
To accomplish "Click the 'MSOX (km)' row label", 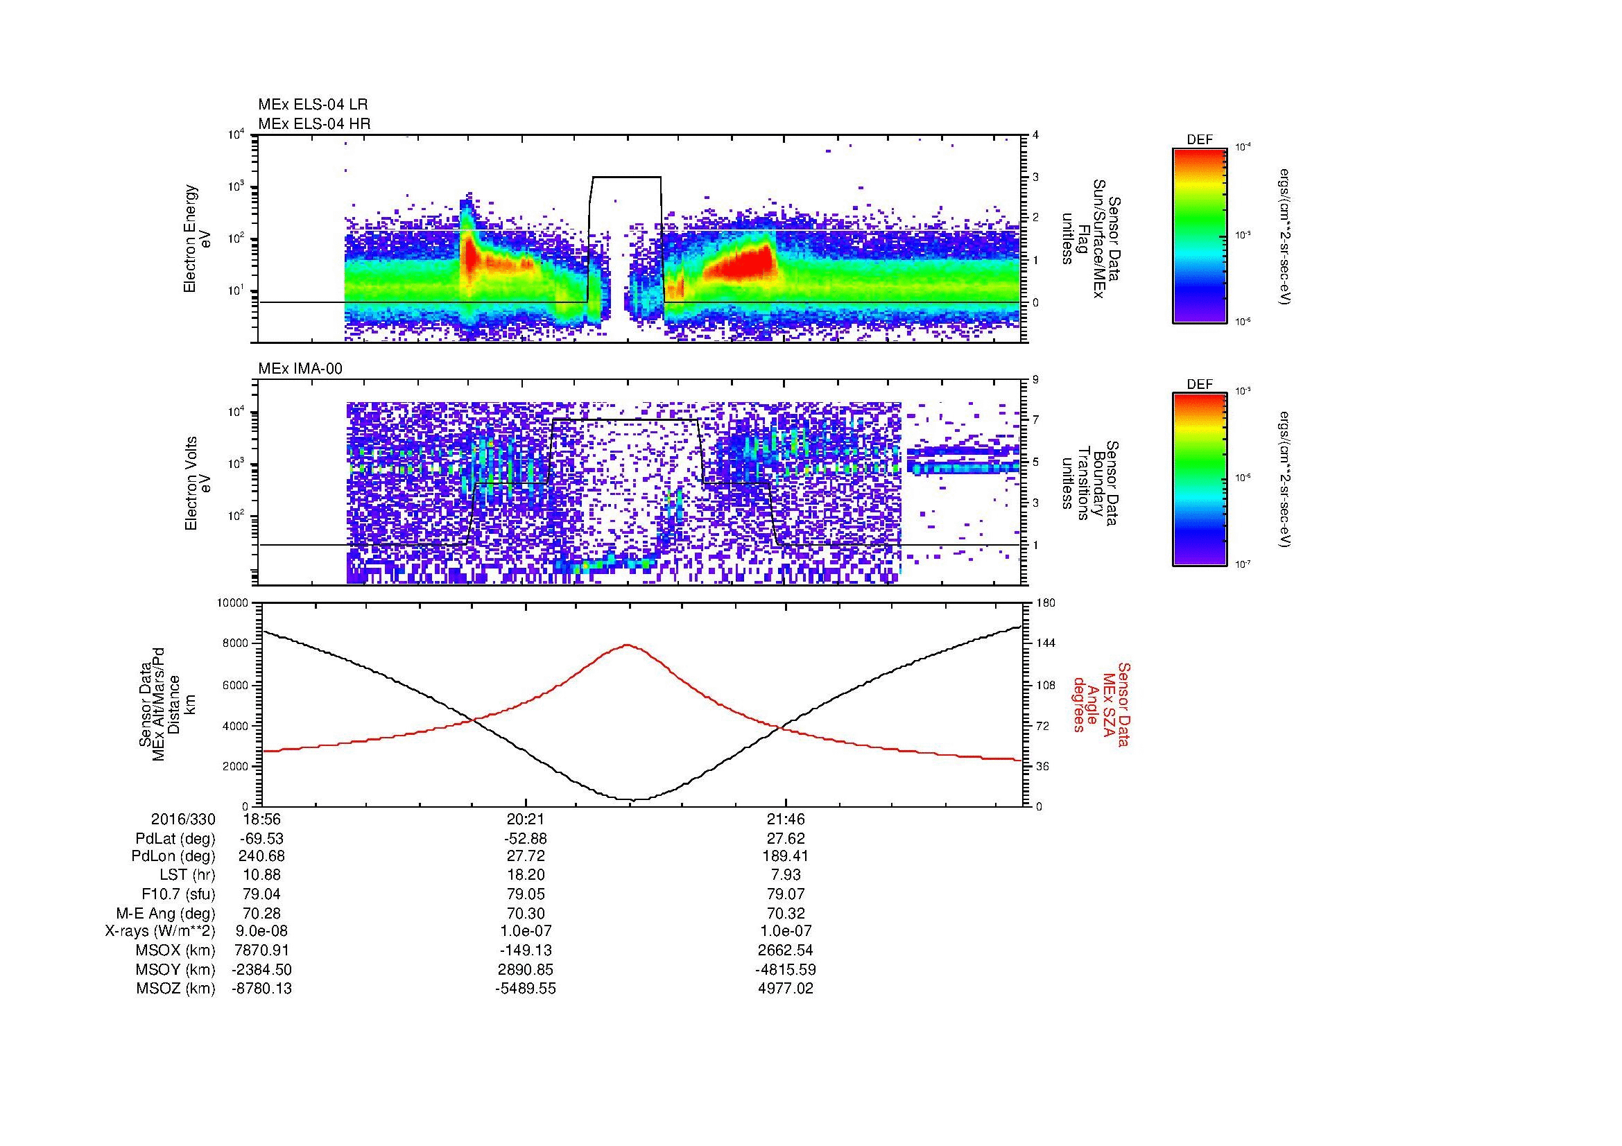I will 175,950.
